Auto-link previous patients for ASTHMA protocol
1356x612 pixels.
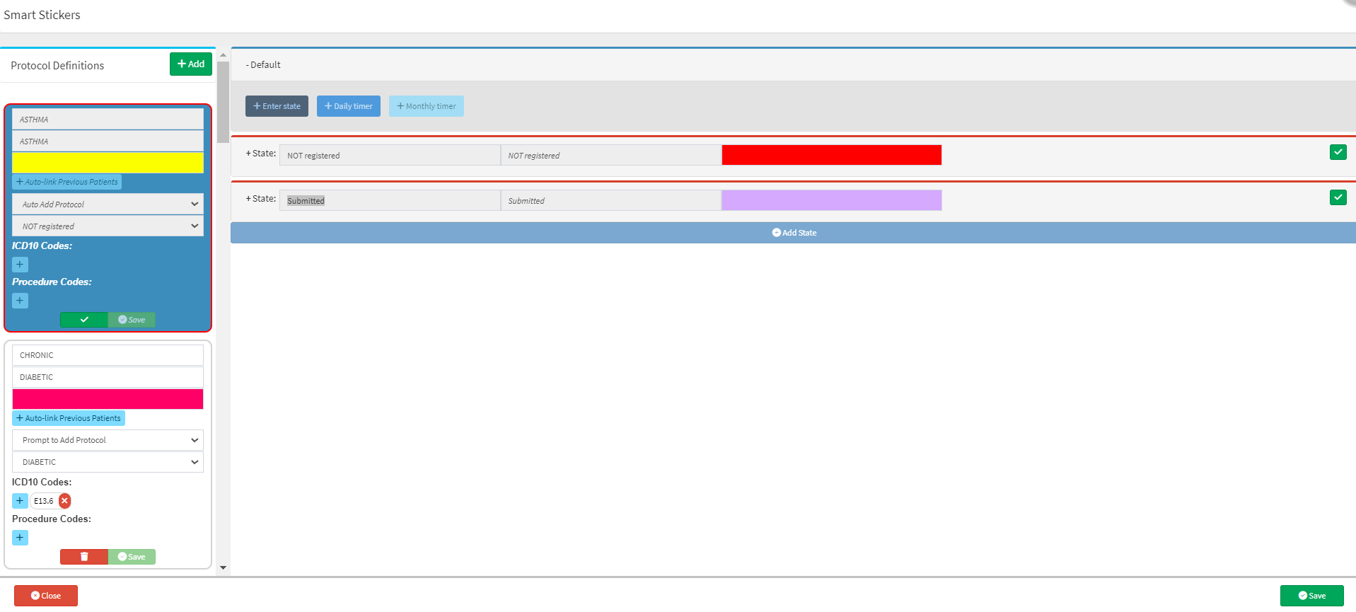coord(67,182)
